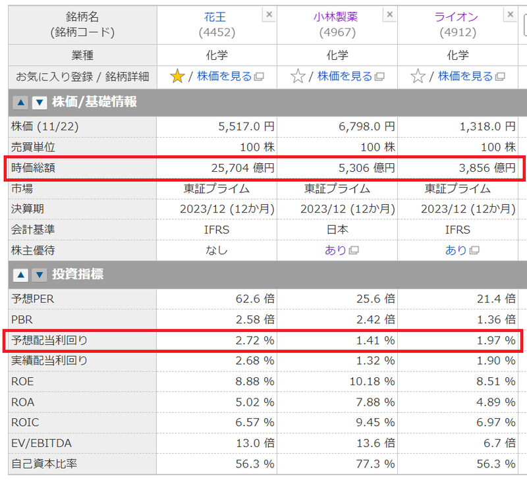Select ライオン PBR value 1.36 倍

click(x=497, y=320)
